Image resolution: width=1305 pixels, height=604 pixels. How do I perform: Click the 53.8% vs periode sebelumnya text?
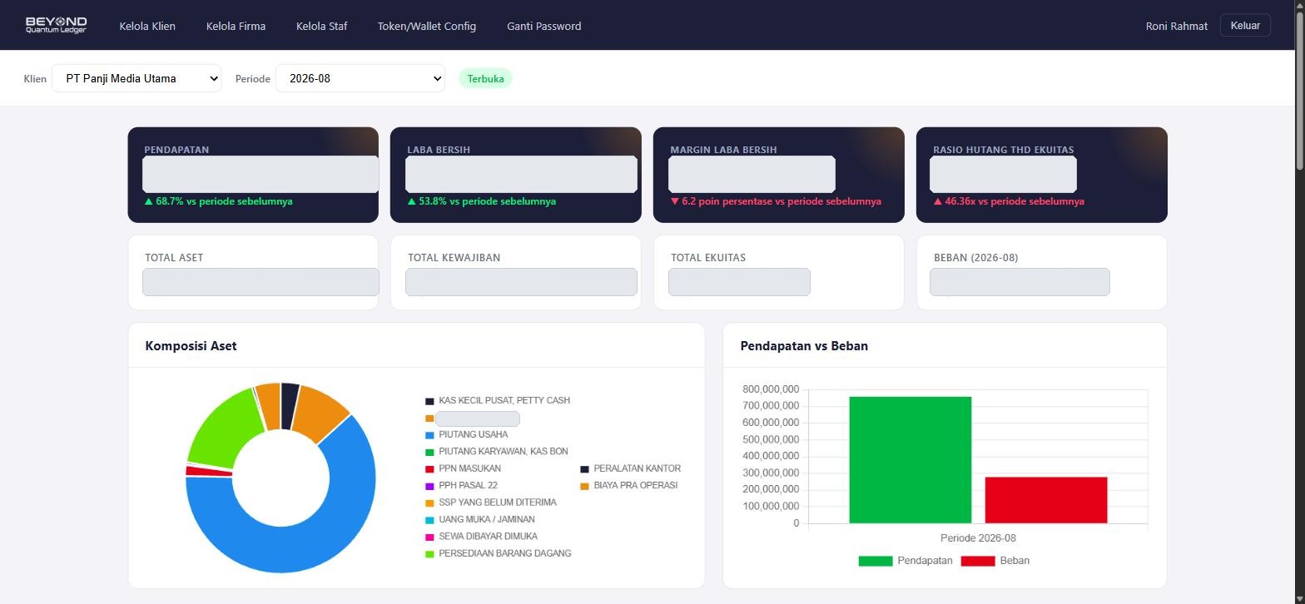click(482, 201)
